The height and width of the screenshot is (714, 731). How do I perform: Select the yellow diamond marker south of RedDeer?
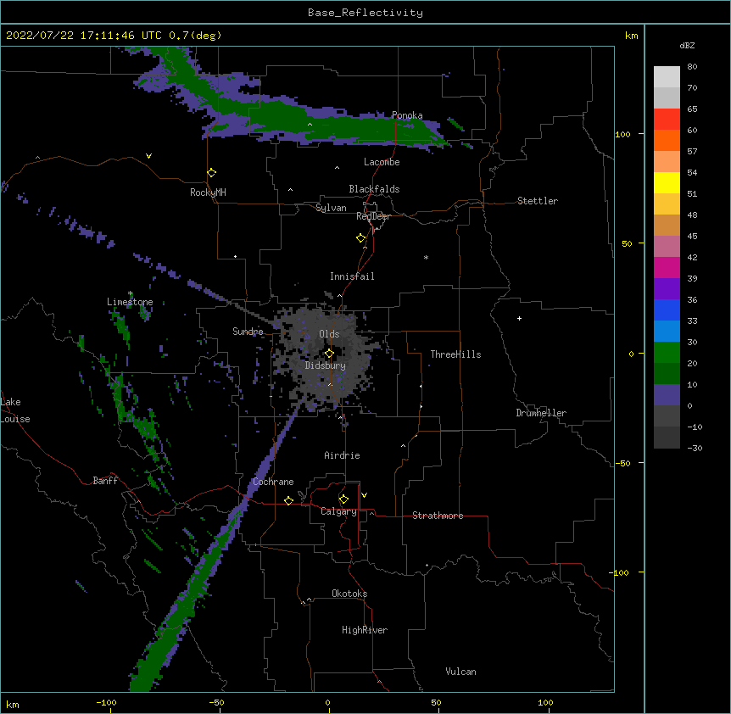(x=360, y=238)
